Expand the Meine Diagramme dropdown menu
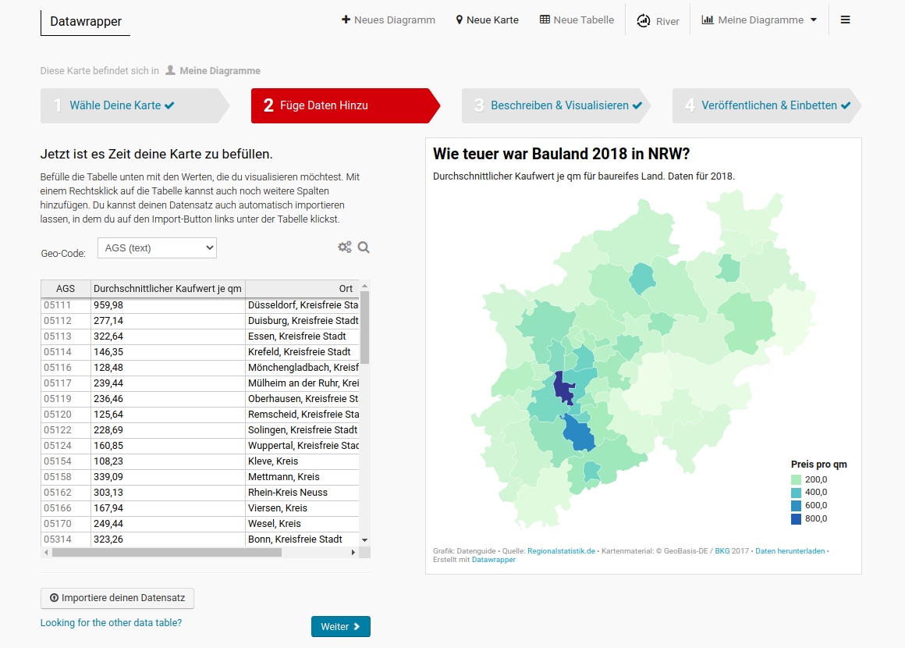The height and width of the screenshot is (648, 905). [x=759, y=20]
